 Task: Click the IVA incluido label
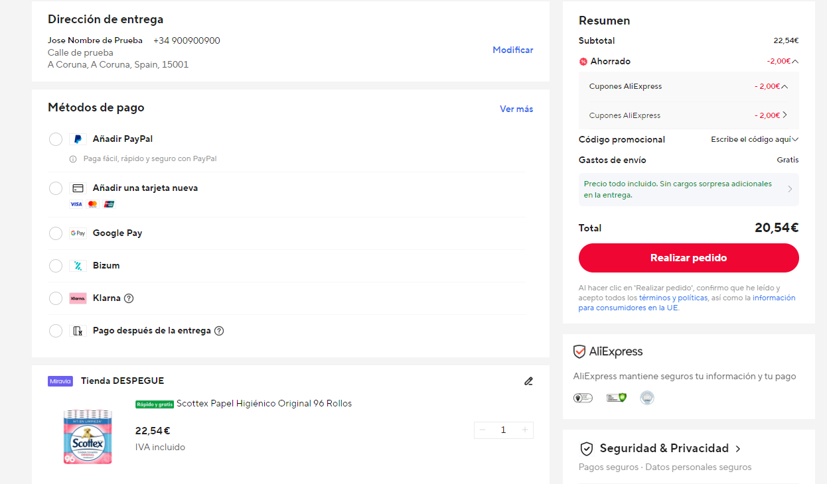(x=160, y=448)
